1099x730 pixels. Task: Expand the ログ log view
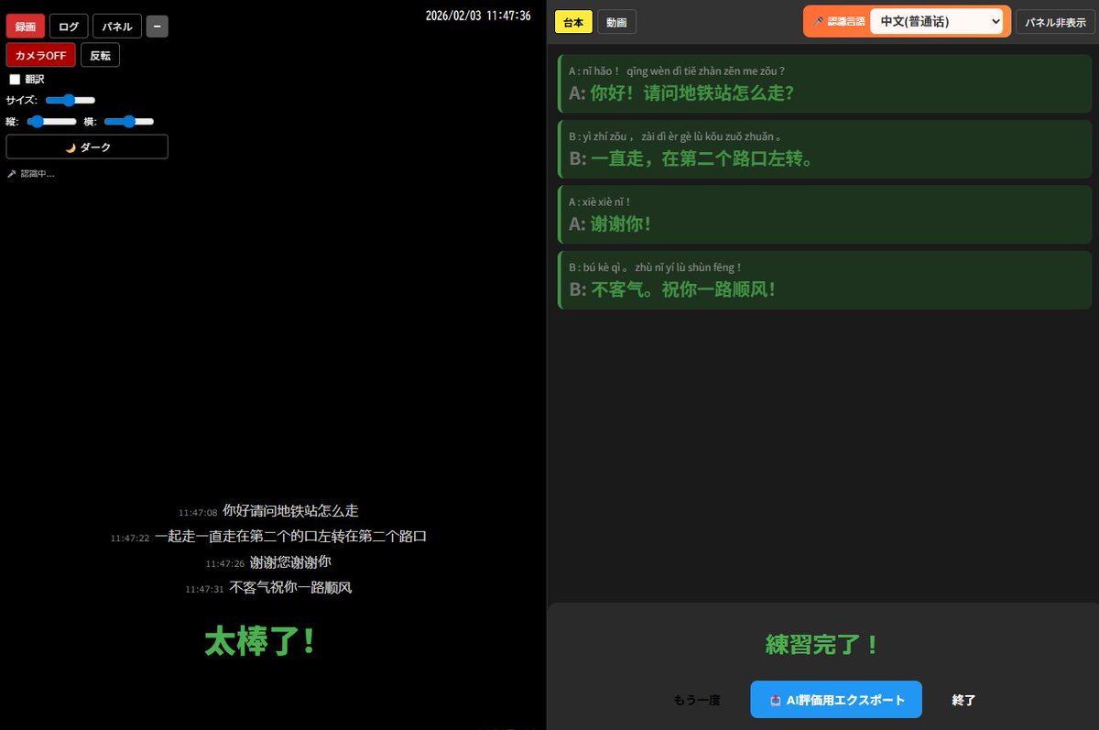point(68,26)
